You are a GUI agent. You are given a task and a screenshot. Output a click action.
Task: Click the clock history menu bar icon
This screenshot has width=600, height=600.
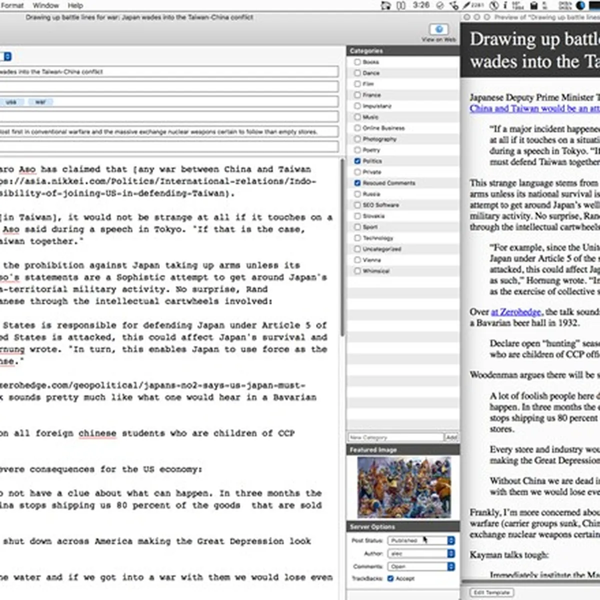(x=494, y=5)
